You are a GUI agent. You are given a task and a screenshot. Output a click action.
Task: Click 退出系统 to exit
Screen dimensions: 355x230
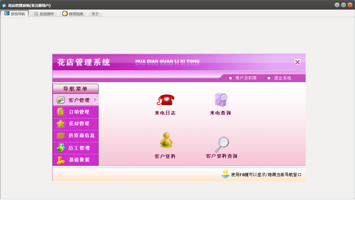pos(282,78)
